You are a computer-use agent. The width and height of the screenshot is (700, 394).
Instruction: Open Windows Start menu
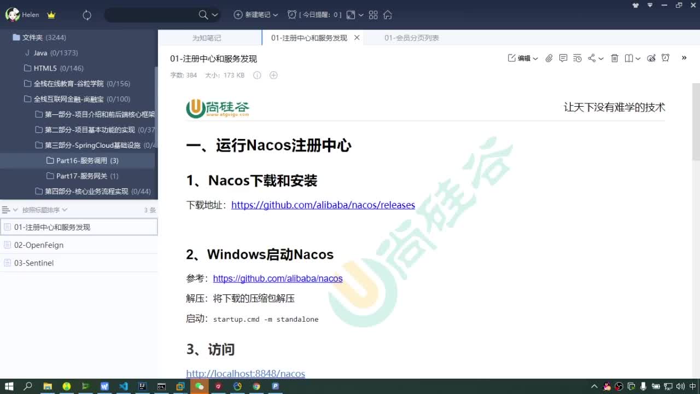pos(9,386)
